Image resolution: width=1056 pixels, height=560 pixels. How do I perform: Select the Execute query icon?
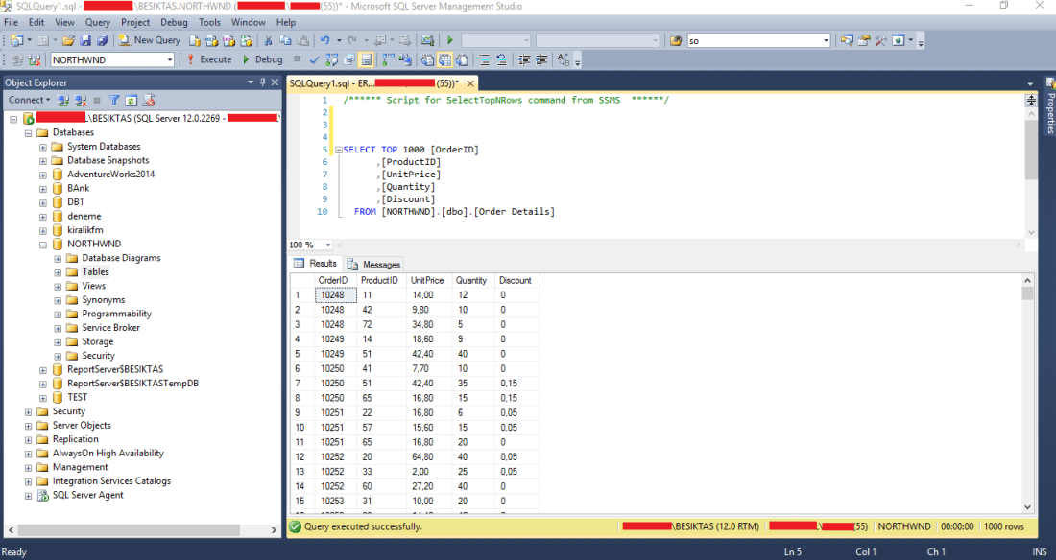209,59
